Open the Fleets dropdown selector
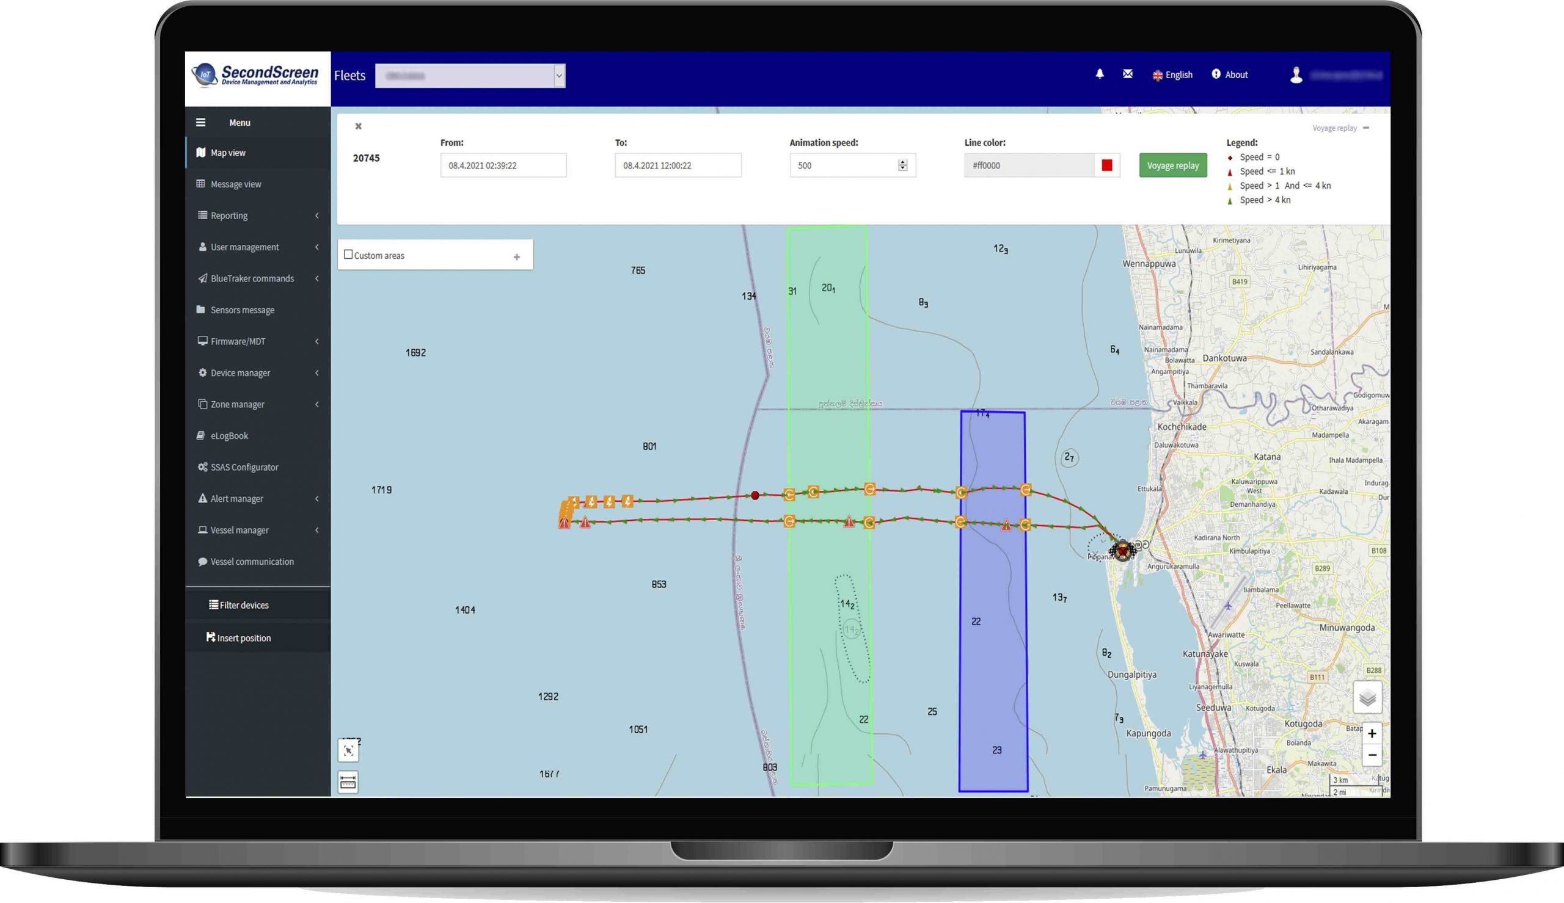The image size is (1564, 903). [470, 76]
